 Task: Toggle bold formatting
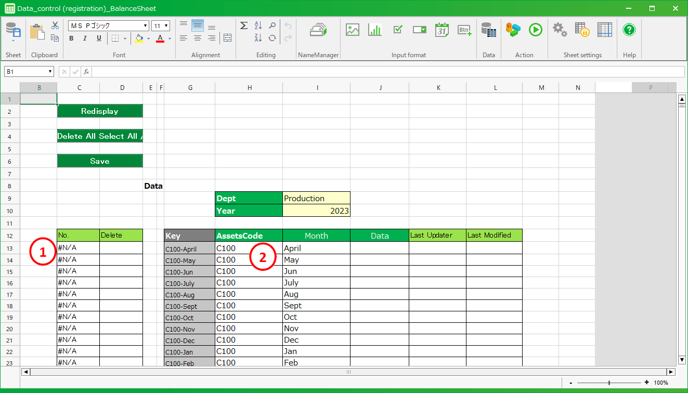71,38
